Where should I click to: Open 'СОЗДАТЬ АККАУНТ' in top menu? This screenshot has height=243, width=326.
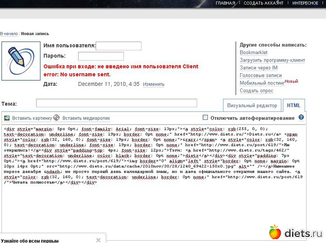(263, 3)
